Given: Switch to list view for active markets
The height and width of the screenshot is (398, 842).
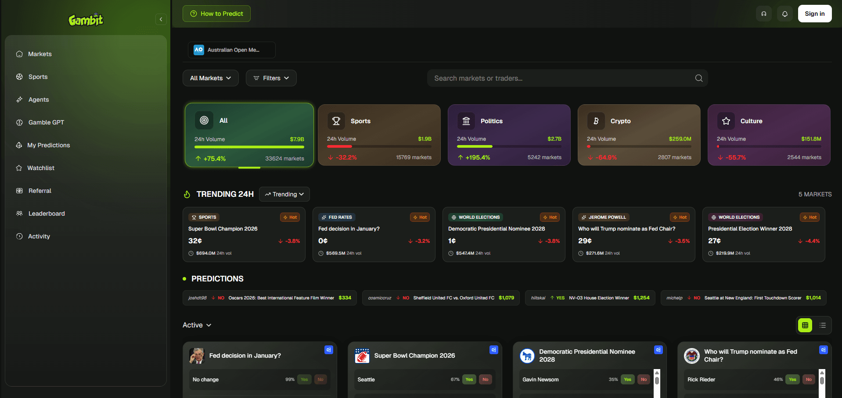Looking at the screenshot, I should 823,325.
